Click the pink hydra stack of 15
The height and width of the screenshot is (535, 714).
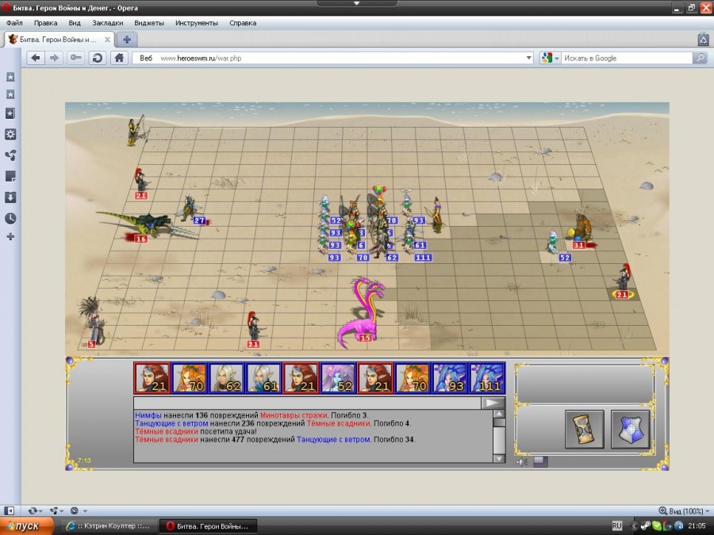361,311
